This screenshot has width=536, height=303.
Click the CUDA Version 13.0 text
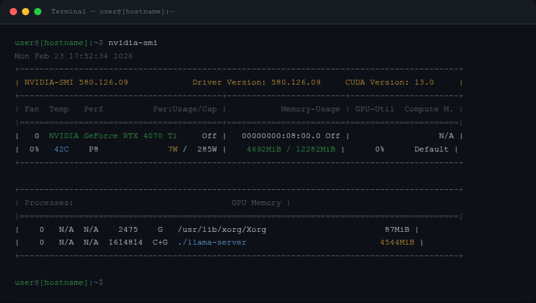pos(389,82)
